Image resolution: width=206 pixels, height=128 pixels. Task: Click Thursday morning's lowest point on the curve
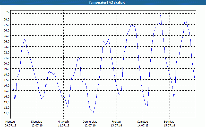tap(93, 113)
